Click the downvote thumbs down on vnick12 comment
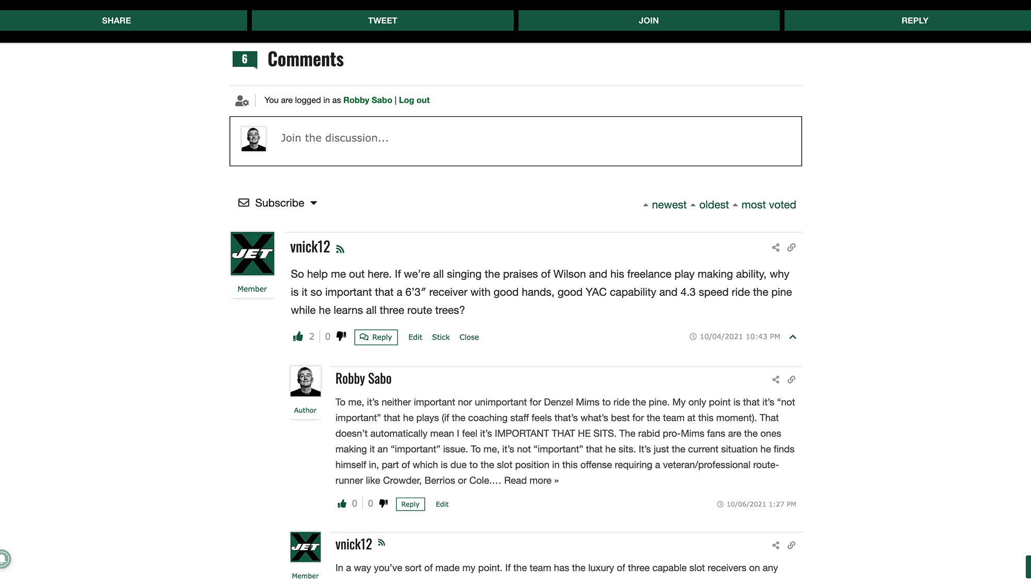This screenshot has height=579, width=1031. tap(341, 336)
